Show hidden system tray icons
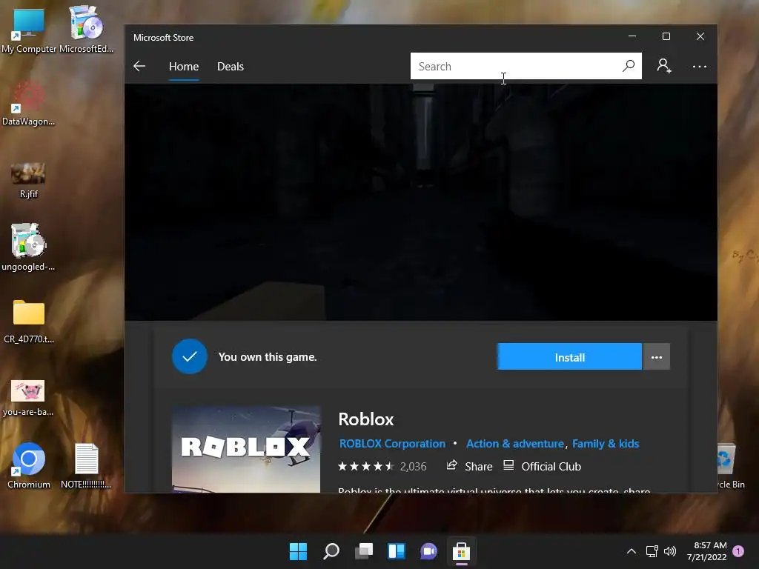759x569 pixels. tap(632, 551)
